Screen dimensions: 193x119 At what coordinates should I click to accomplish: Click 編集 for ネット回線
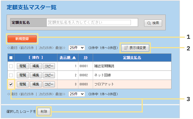tap(36, 75)
